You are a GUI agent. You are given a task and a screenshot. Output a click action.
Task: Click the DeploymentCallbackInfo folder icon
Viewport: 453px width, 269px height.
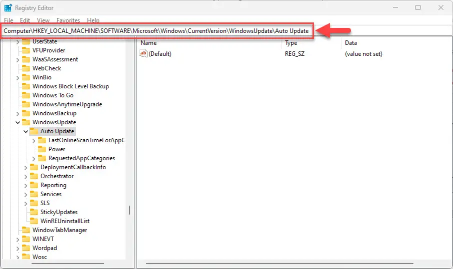[x=34, y=167]
